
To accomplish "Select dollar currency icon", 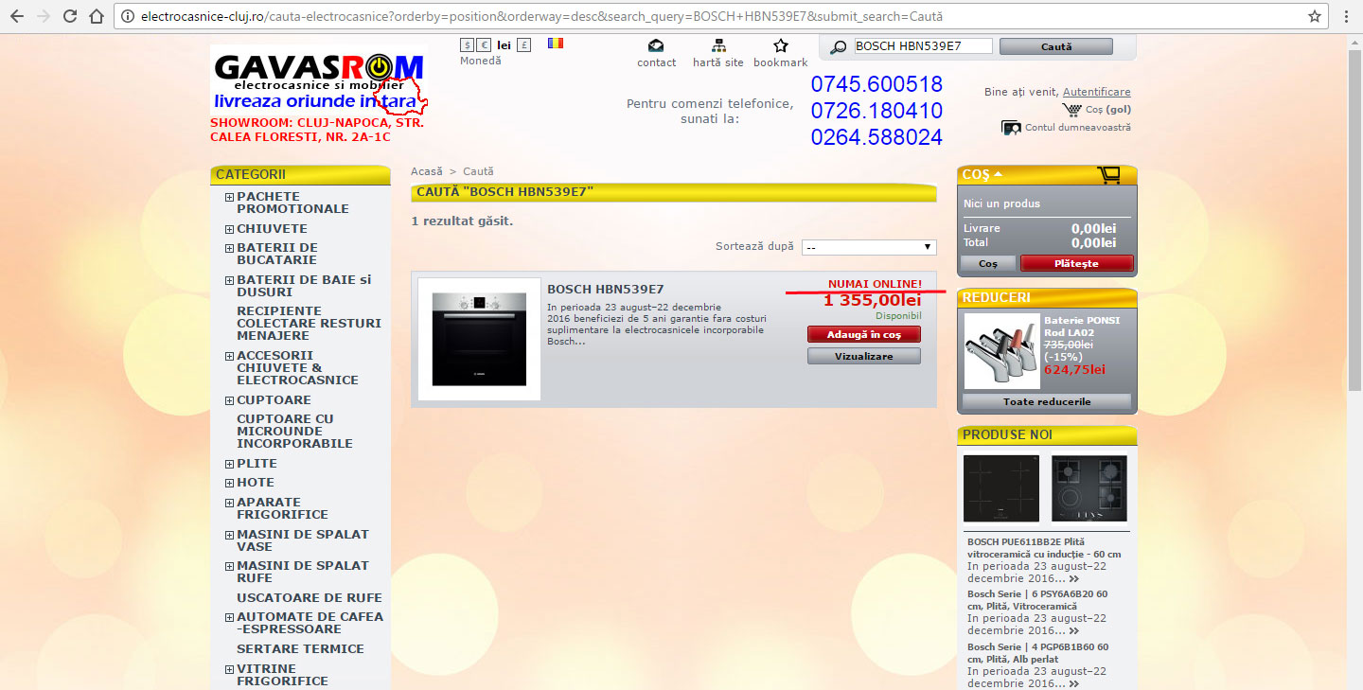I will (467, 44).
